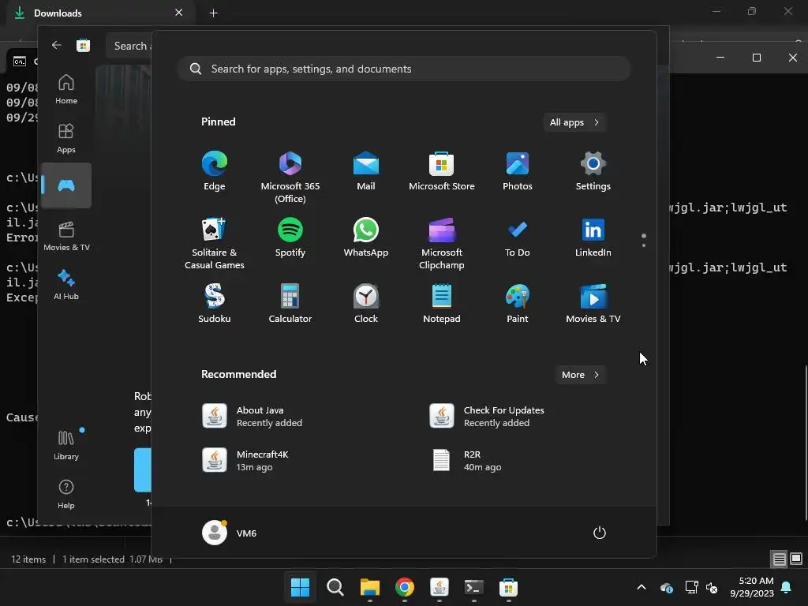Click back arrow in Microsoft Store
The width and height of the screenshot is (808, 606).
[x=56, y=45]
